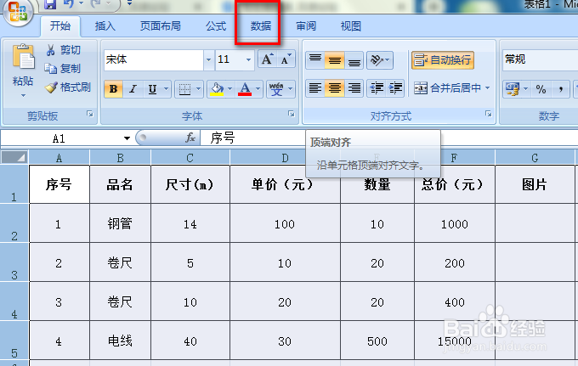Expand the font size 11 dropdown

249,59
